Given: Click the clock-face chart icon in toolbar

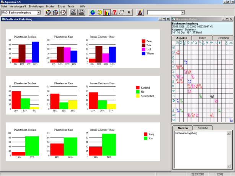Looking at the screenshot, I should 63,12.
